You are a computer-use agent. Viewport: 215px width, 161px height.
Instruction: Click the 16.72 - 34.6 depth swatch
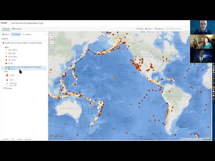tap(6, 57)
